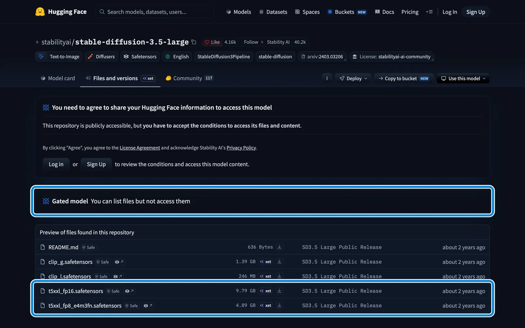Click the xet badge on the t5xxl_fp16.safetensors row

265,291
